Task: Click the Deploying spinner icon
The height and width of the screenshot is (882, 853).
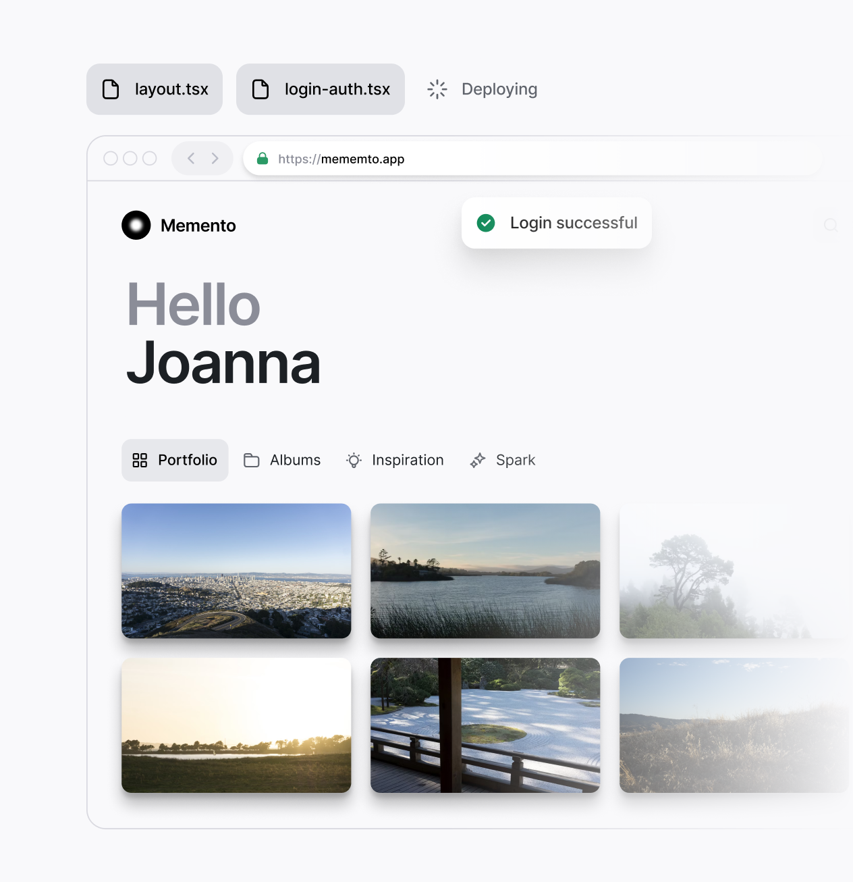Action: (437, 89)
